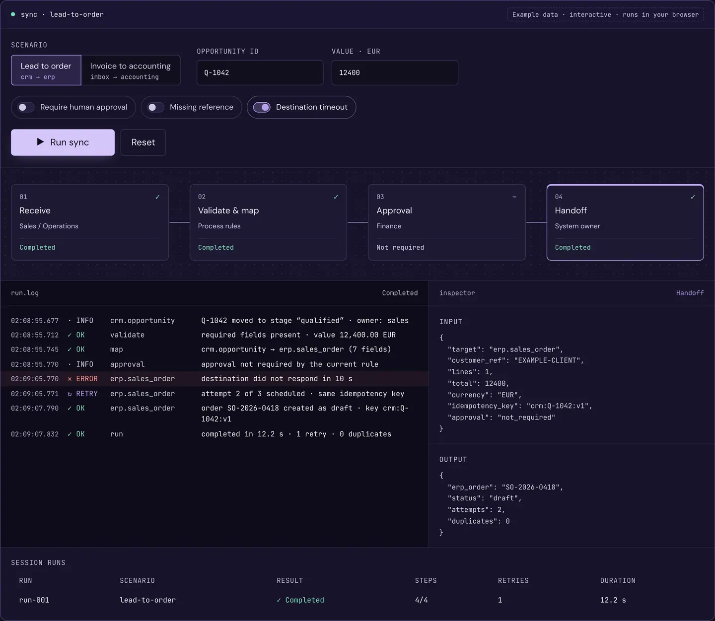The width and height of the screenshot is (715, 621).
Task: Select the Handoff step card
Action: pyautogui.click(x=625, y=222)
